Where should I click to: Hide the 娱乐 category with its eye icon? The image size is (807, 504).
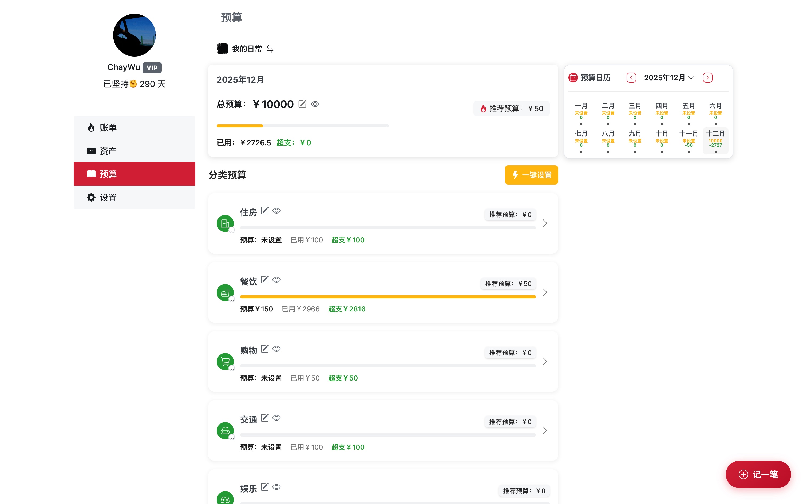[x=277, y=487]
